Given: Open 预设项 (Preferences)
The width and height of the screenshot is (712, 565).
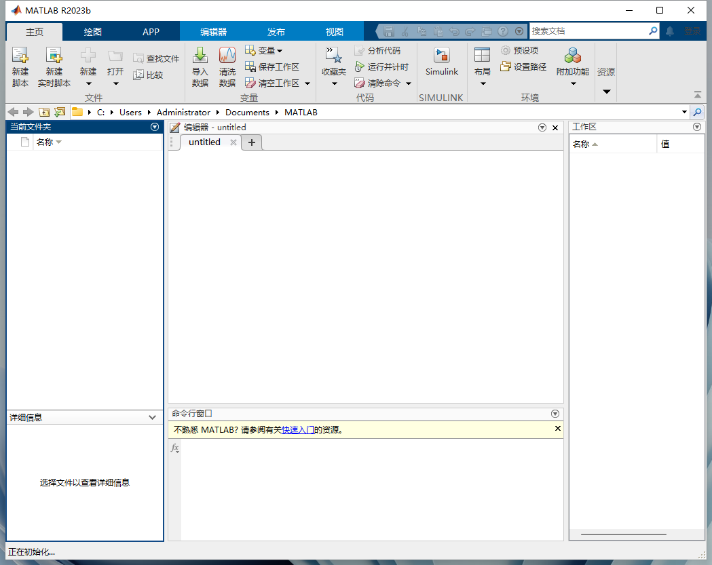Looking at the screenshot, I should click(x=520, y=50).
